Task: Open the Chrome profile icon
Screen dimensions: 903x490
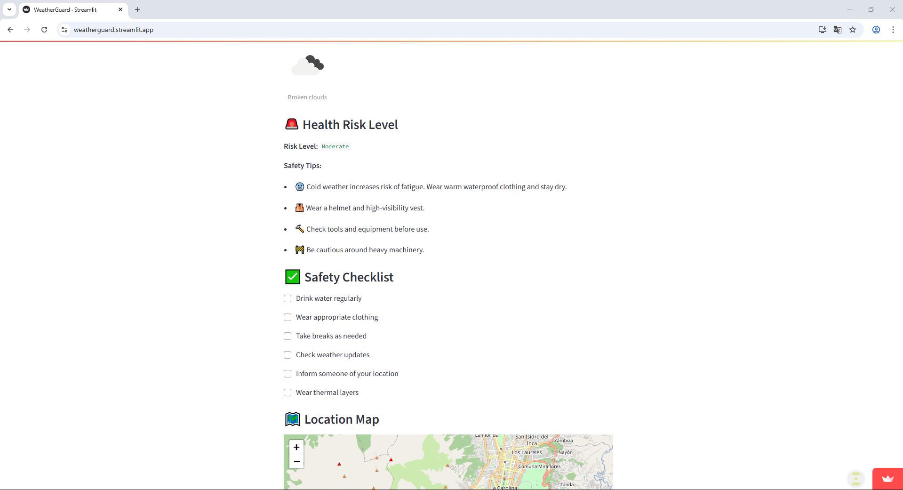Action: (876, 30)
